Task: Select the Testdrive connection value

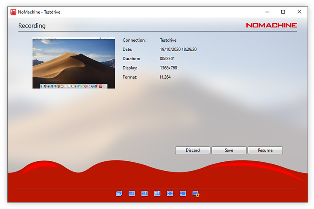Action: point(168,40)
